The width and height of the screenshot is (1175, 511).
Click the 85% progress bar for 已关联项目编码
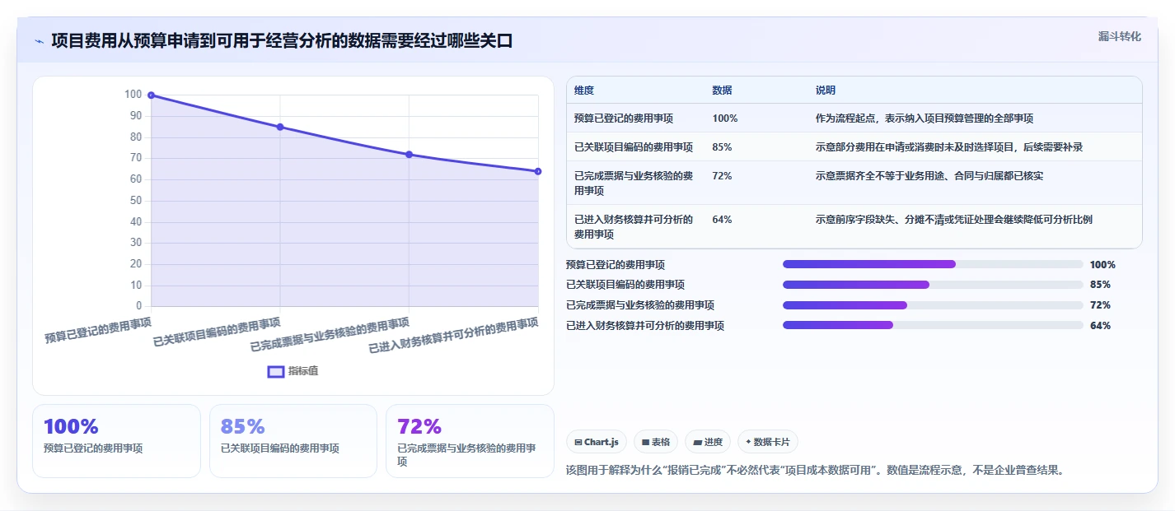(x=933, y=285)
